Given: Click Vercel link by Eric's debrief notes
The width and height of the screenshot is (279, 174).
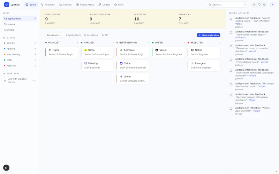Looking at the screenshot, I should 264,62.
